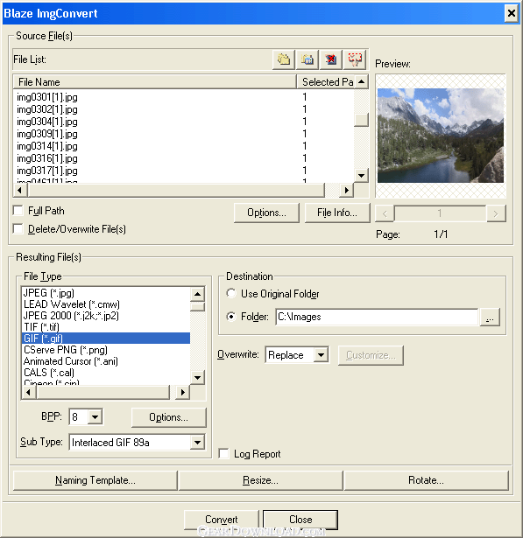The width and height of the screenshot is (523, 538).
Task: Click the remove file red X icon
Action: pos(331,59)
